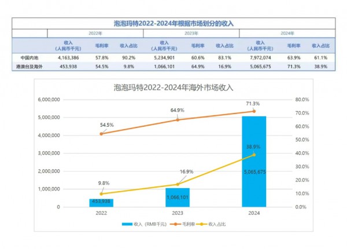Image resolution: width=347 pixels, height=249 pixels.
Task: Click the 80.0% right axis label
Action: [x=302, y=100]
